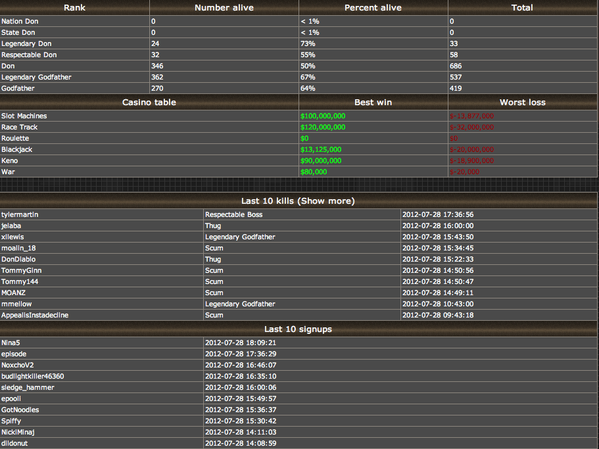This screenshot has width=599, height=449.
Task: Open NoxchoV2 signup entry
Action: [18, 365]
